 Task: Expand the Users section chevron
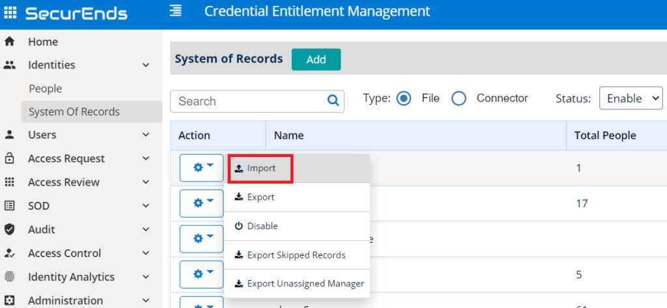(146, 135)
